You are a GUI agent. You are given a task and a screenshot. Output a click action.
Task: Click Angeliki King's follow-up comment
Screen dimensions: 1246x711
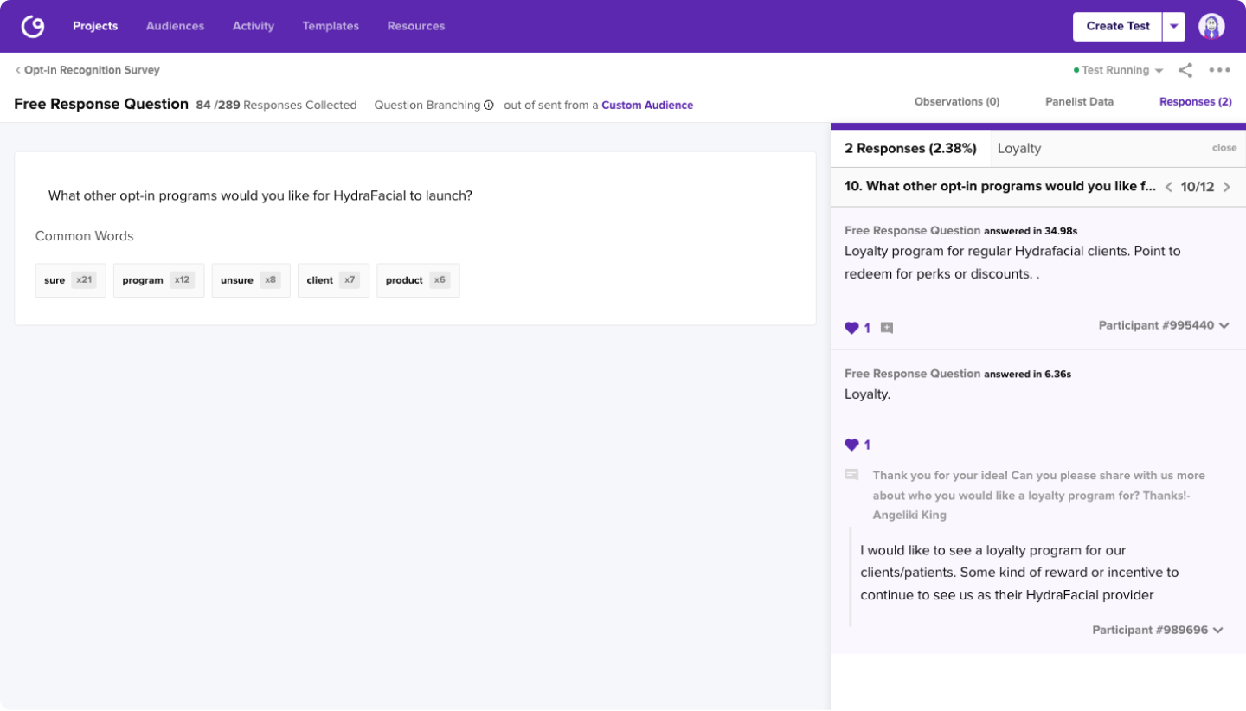tap(1038, 495)
